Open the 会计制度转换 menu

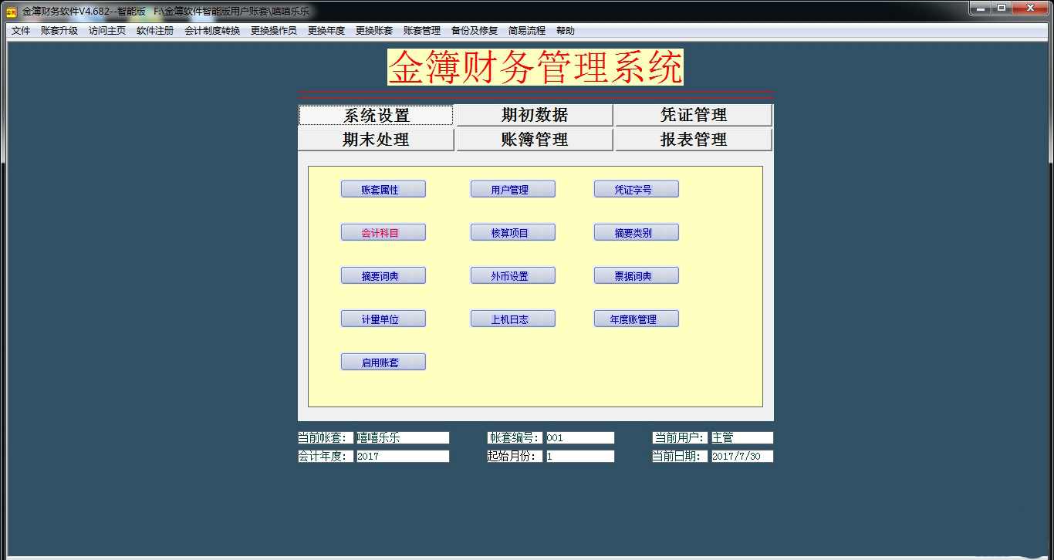pos(212,31)
